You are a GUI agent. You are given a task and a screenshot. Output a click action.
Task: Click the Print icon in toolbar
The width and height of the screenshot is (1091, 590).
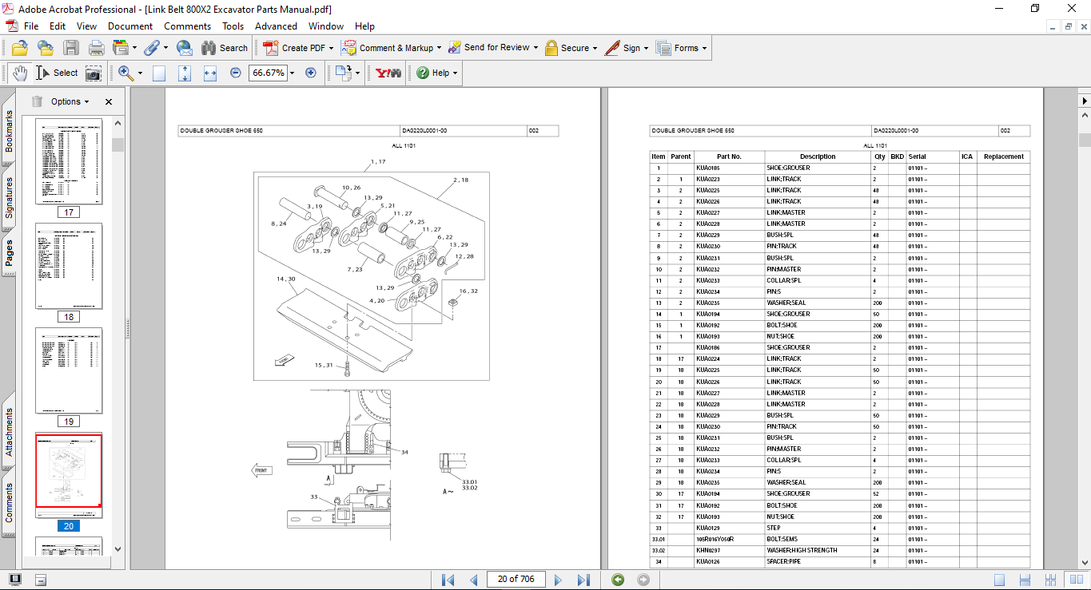click(96, 48)
